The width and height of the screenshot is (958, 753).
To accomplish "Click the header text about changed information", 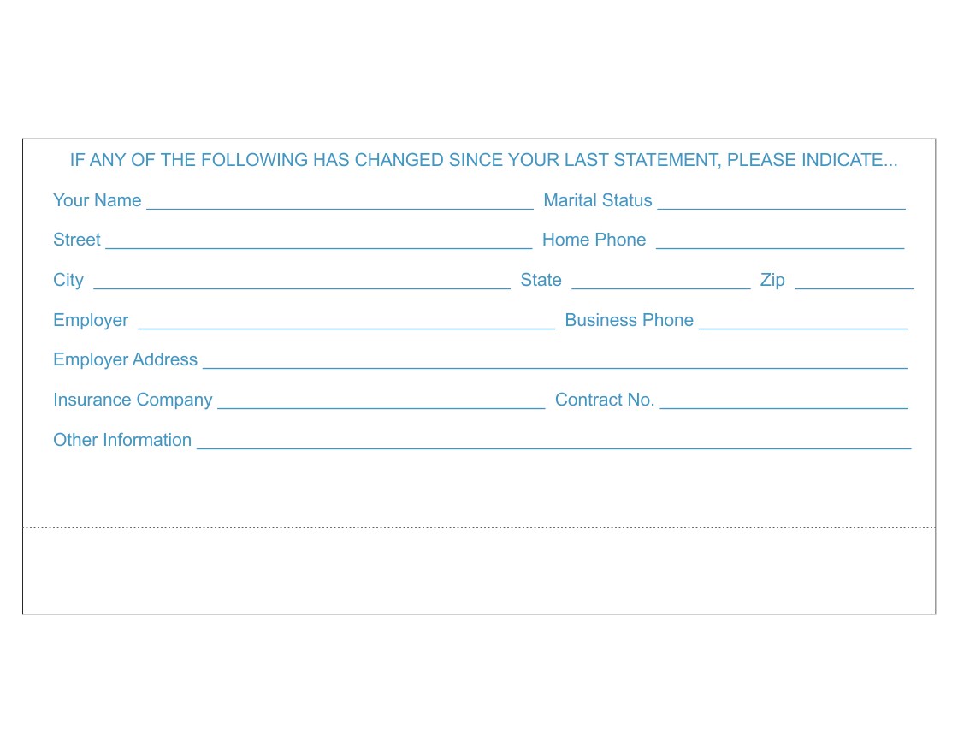I will [x=483, y=160].
